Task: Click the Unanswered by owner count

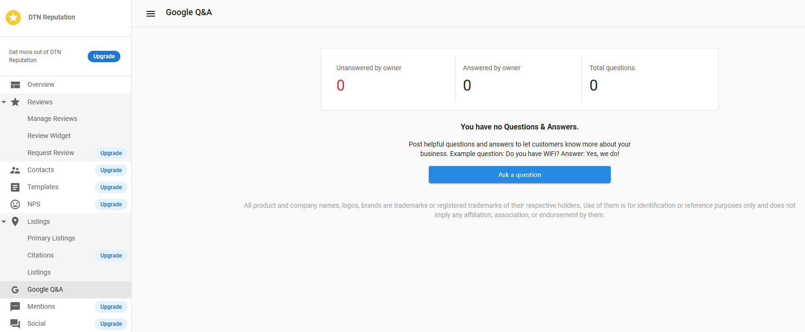Action: click(341, 85)
